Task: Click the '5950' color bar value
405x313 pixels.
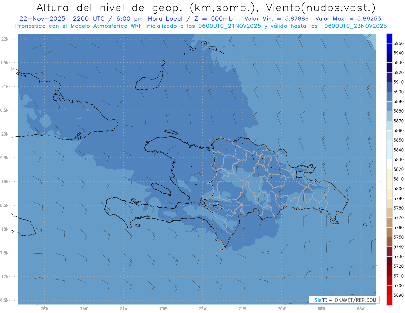Action: 399,43
